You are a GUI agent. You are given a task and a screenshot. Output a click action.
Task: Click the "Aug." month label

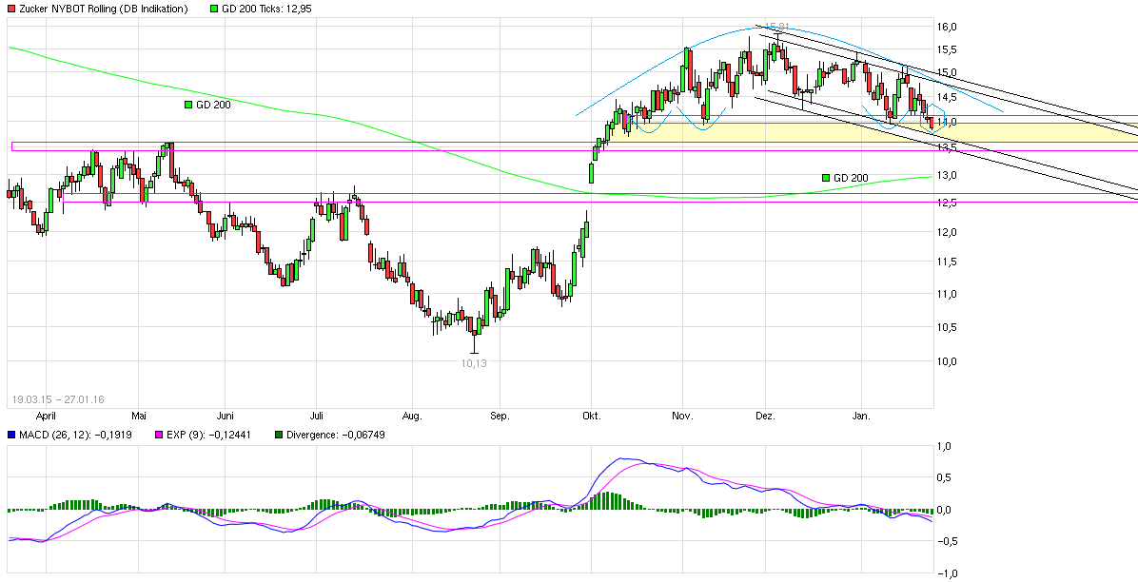tap(411, 417)
